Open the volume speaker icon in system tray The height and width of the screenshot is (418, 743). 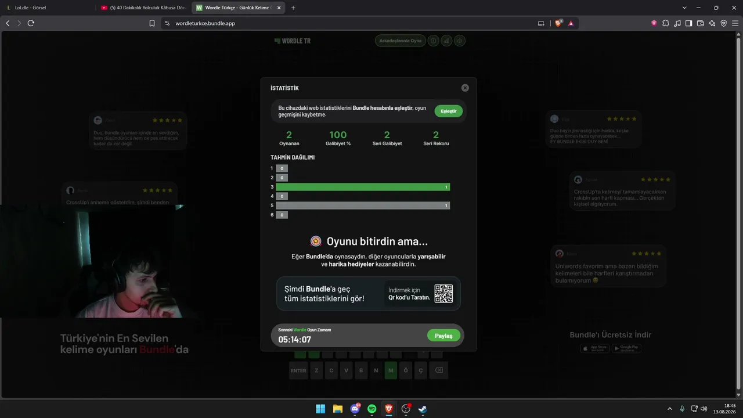coord(704,409)
